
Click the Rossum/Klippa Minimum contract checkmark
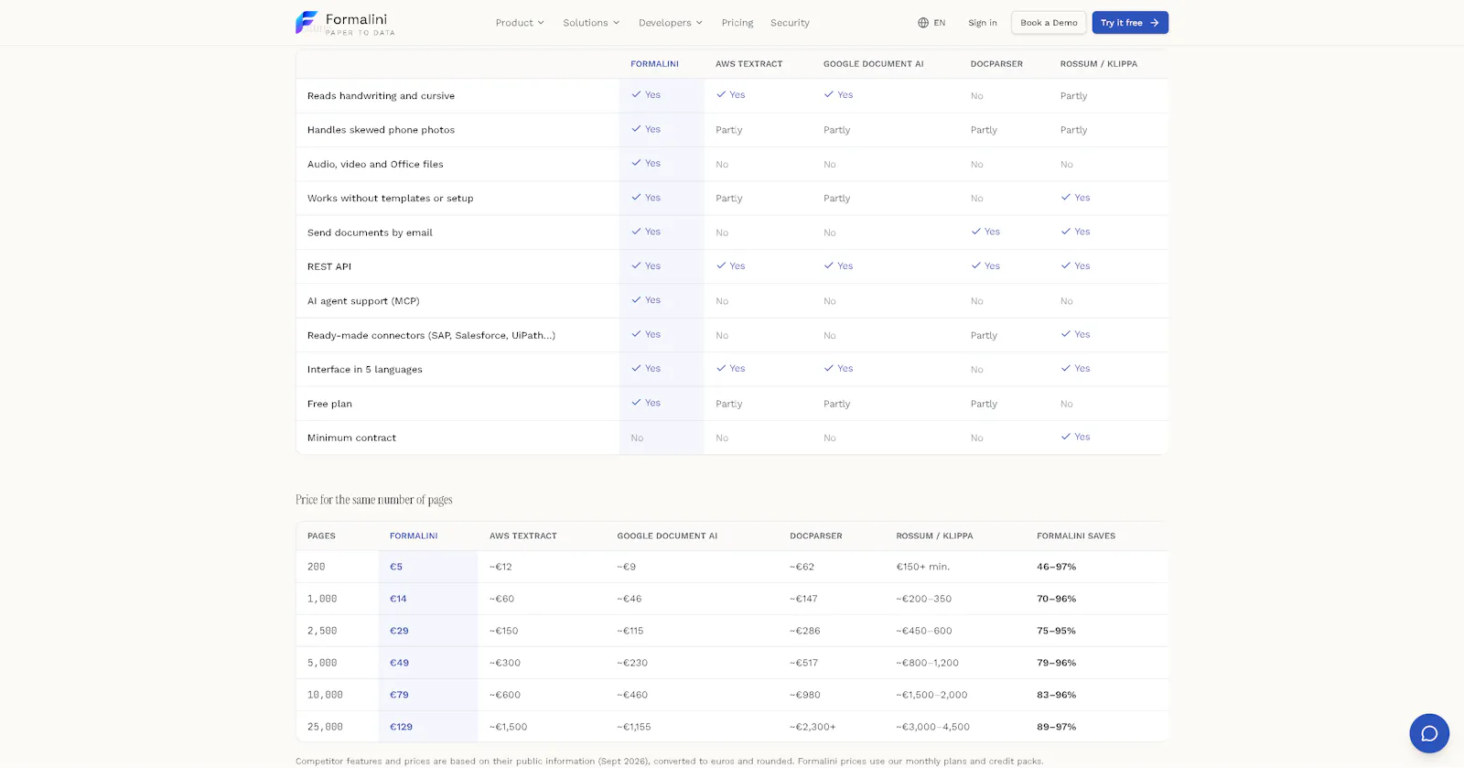1066,437
